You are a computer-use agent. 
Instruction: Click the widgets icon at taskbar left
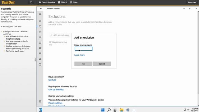coord(41,110)
